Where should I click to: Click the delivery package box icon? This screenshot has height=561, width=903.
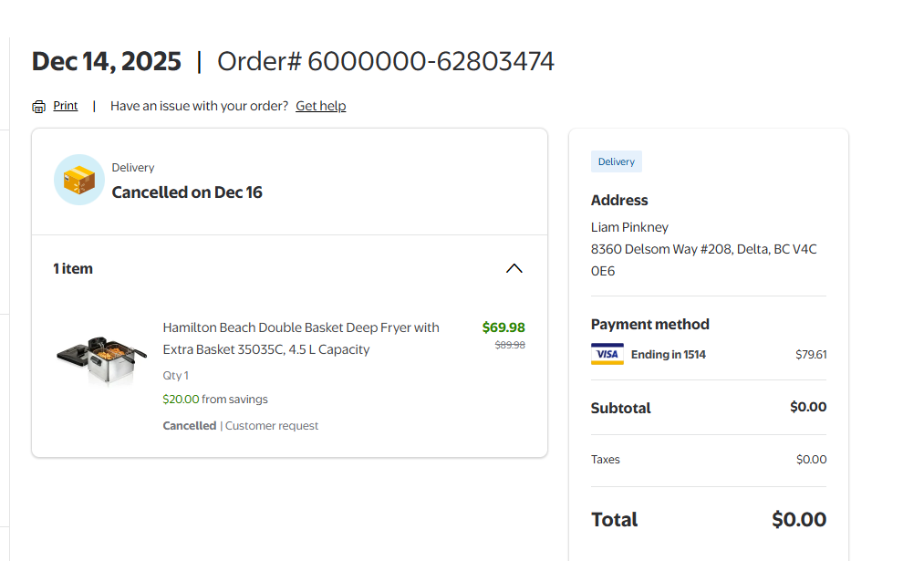[x=79, y=180]
